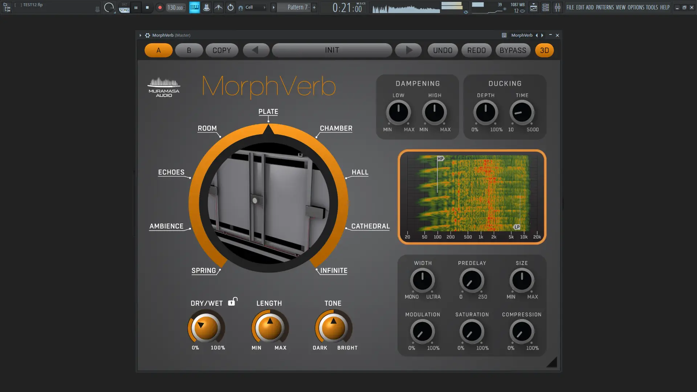
Task: Open the Playlist panel icon
Action: (534, 7)
